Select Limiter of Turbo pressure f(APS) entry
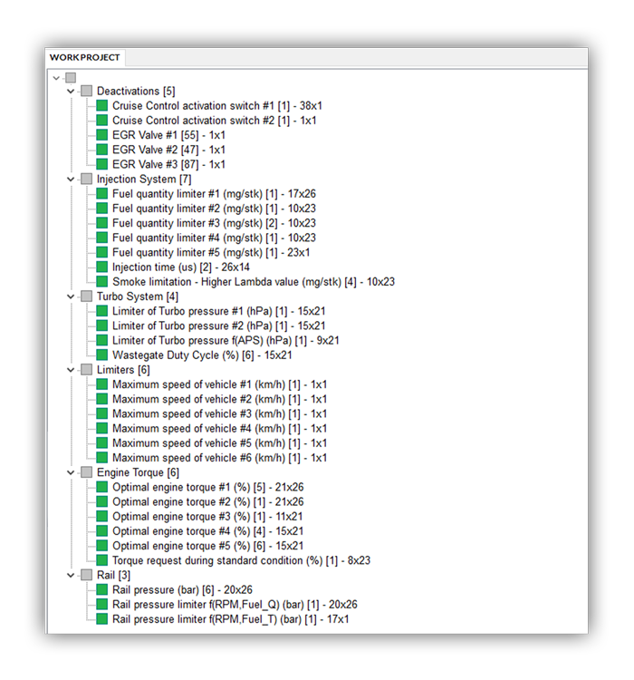Screen dimensions: 634x680 (x=226, y=341)
